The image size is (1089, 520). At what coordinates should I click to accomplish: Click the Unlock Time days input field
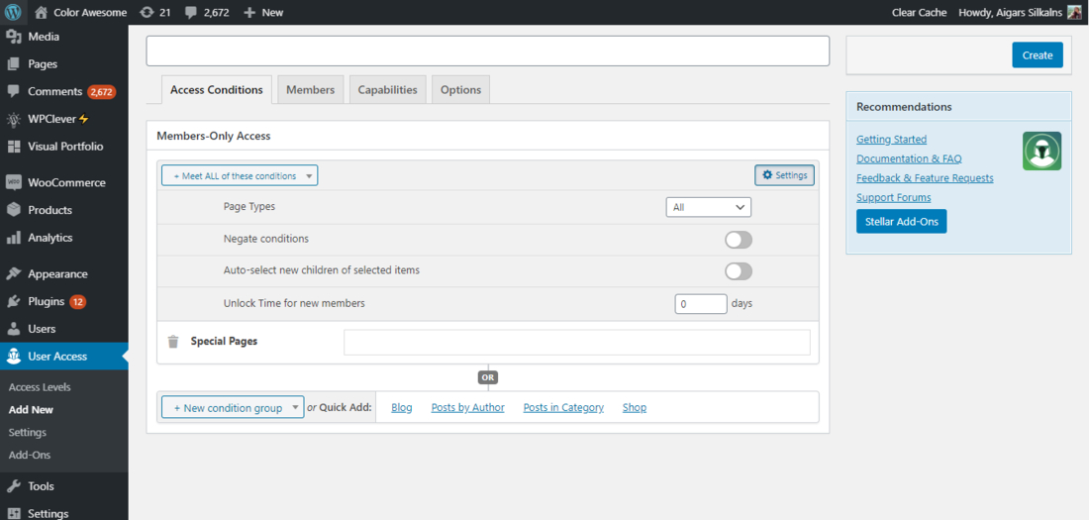pos(701,304)
